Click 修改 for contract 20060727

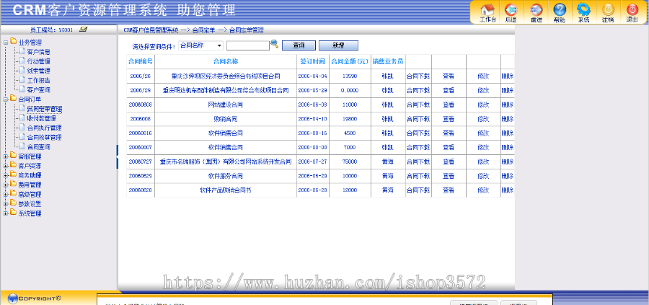point(483,162)
